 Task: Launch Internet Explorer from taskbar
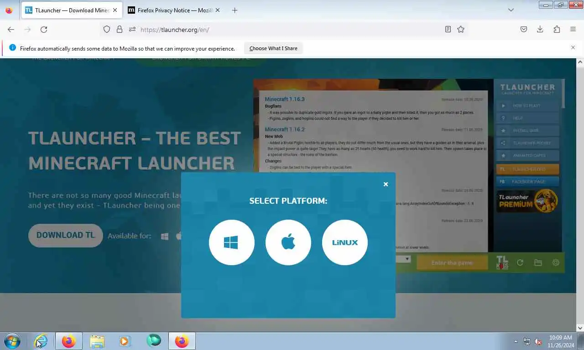tap(41, 341)
